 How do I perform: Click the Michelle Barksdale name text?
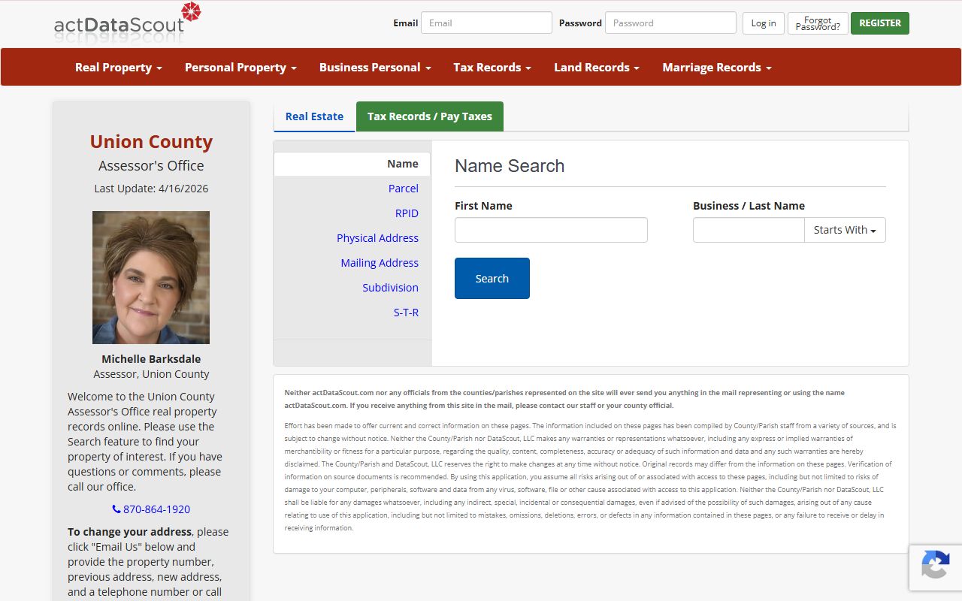tap(151, 359)
